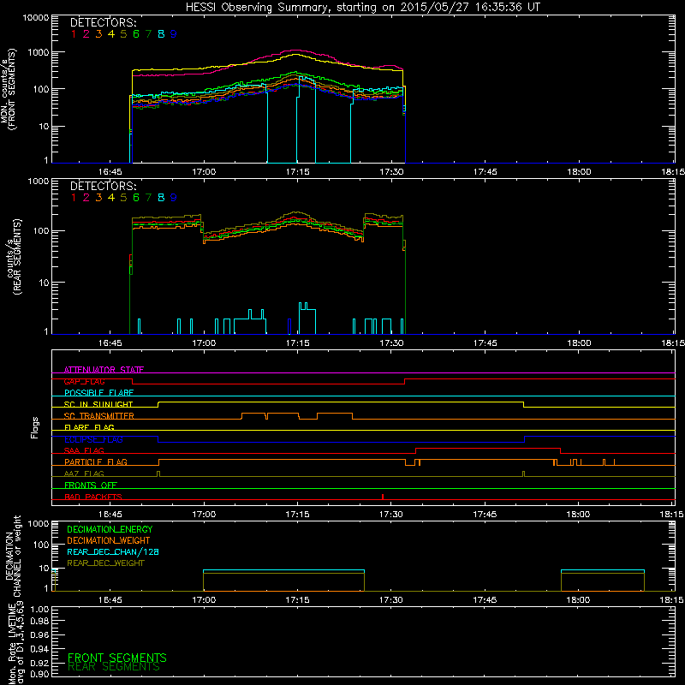The width and height of the screenshot is (685, 685).
Task: Click dark green detector 7 in rear segments legend
Action: 148,198
